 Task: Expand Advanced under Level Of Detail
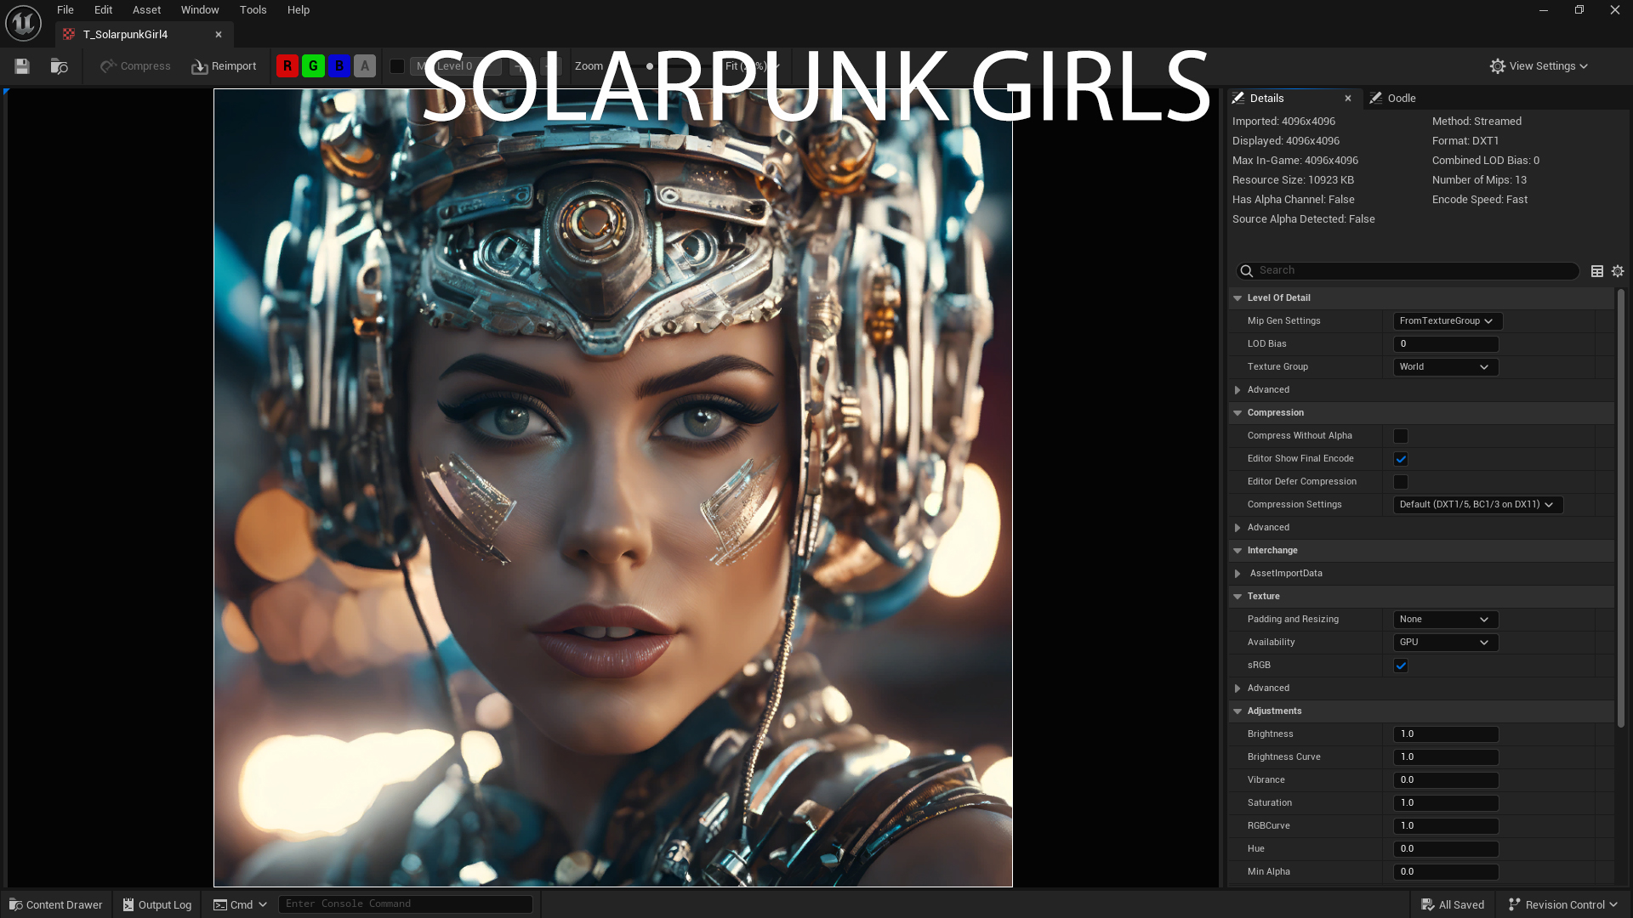[x=1238, y=390]
